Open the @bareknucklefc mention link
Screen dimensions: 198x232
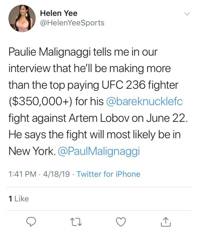(x=144, y=101)
